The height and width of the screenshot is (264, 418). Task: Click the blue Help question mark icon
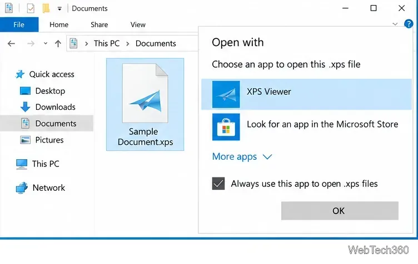(409, 24)
